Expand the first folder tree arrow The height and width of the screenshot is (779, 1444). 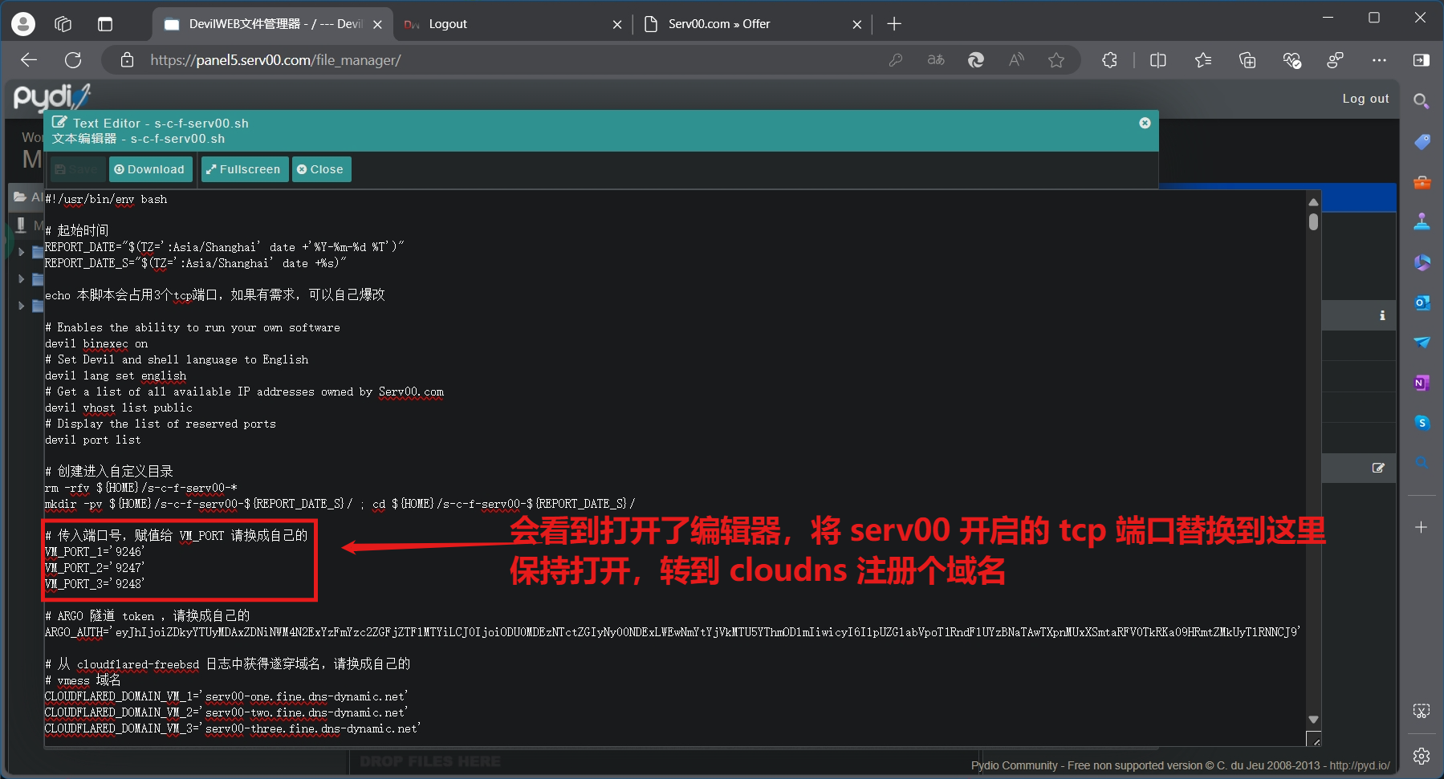pyautogui.click(x=22, y=252)
